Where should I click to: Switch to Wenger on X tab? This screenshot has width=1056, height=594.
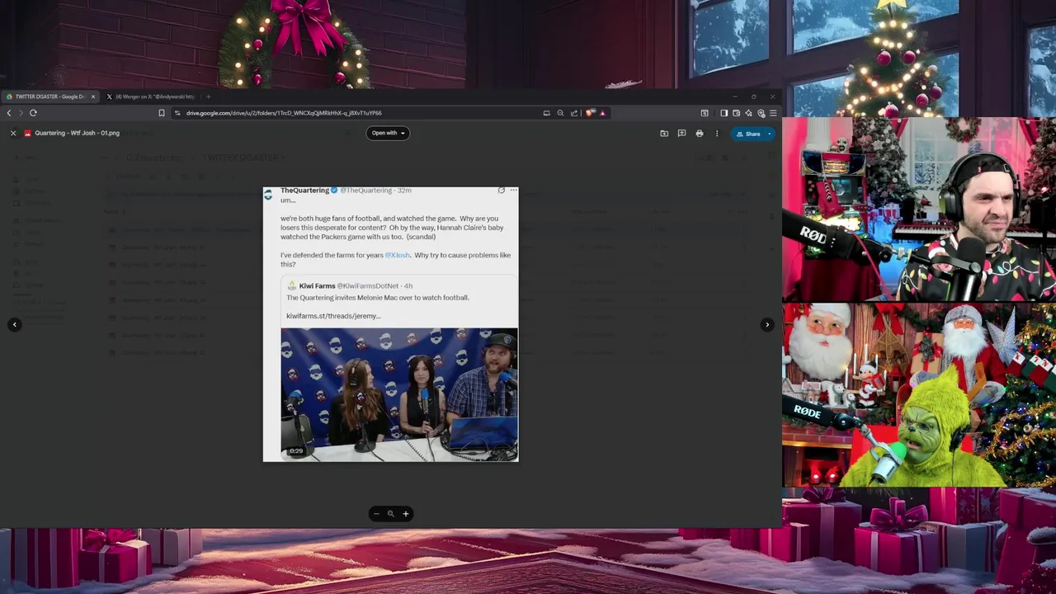(154, 97)
